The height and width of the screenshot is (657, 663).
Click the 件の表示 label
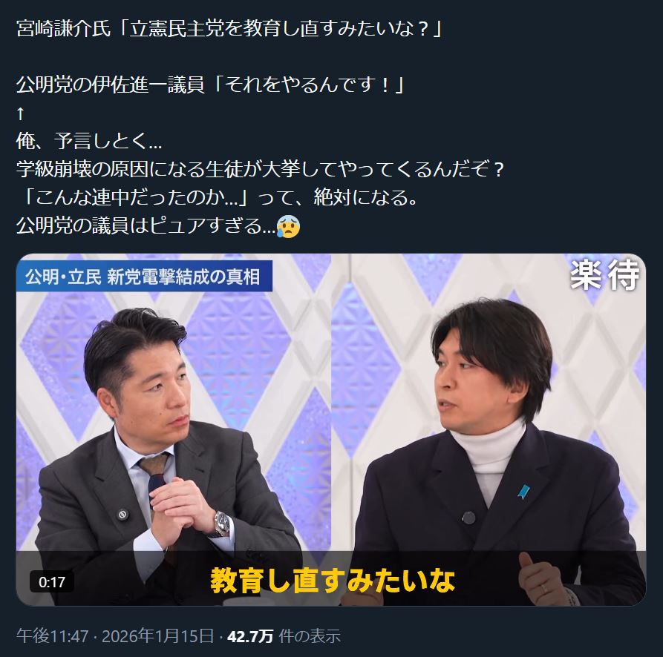click(x=309, y=636)
